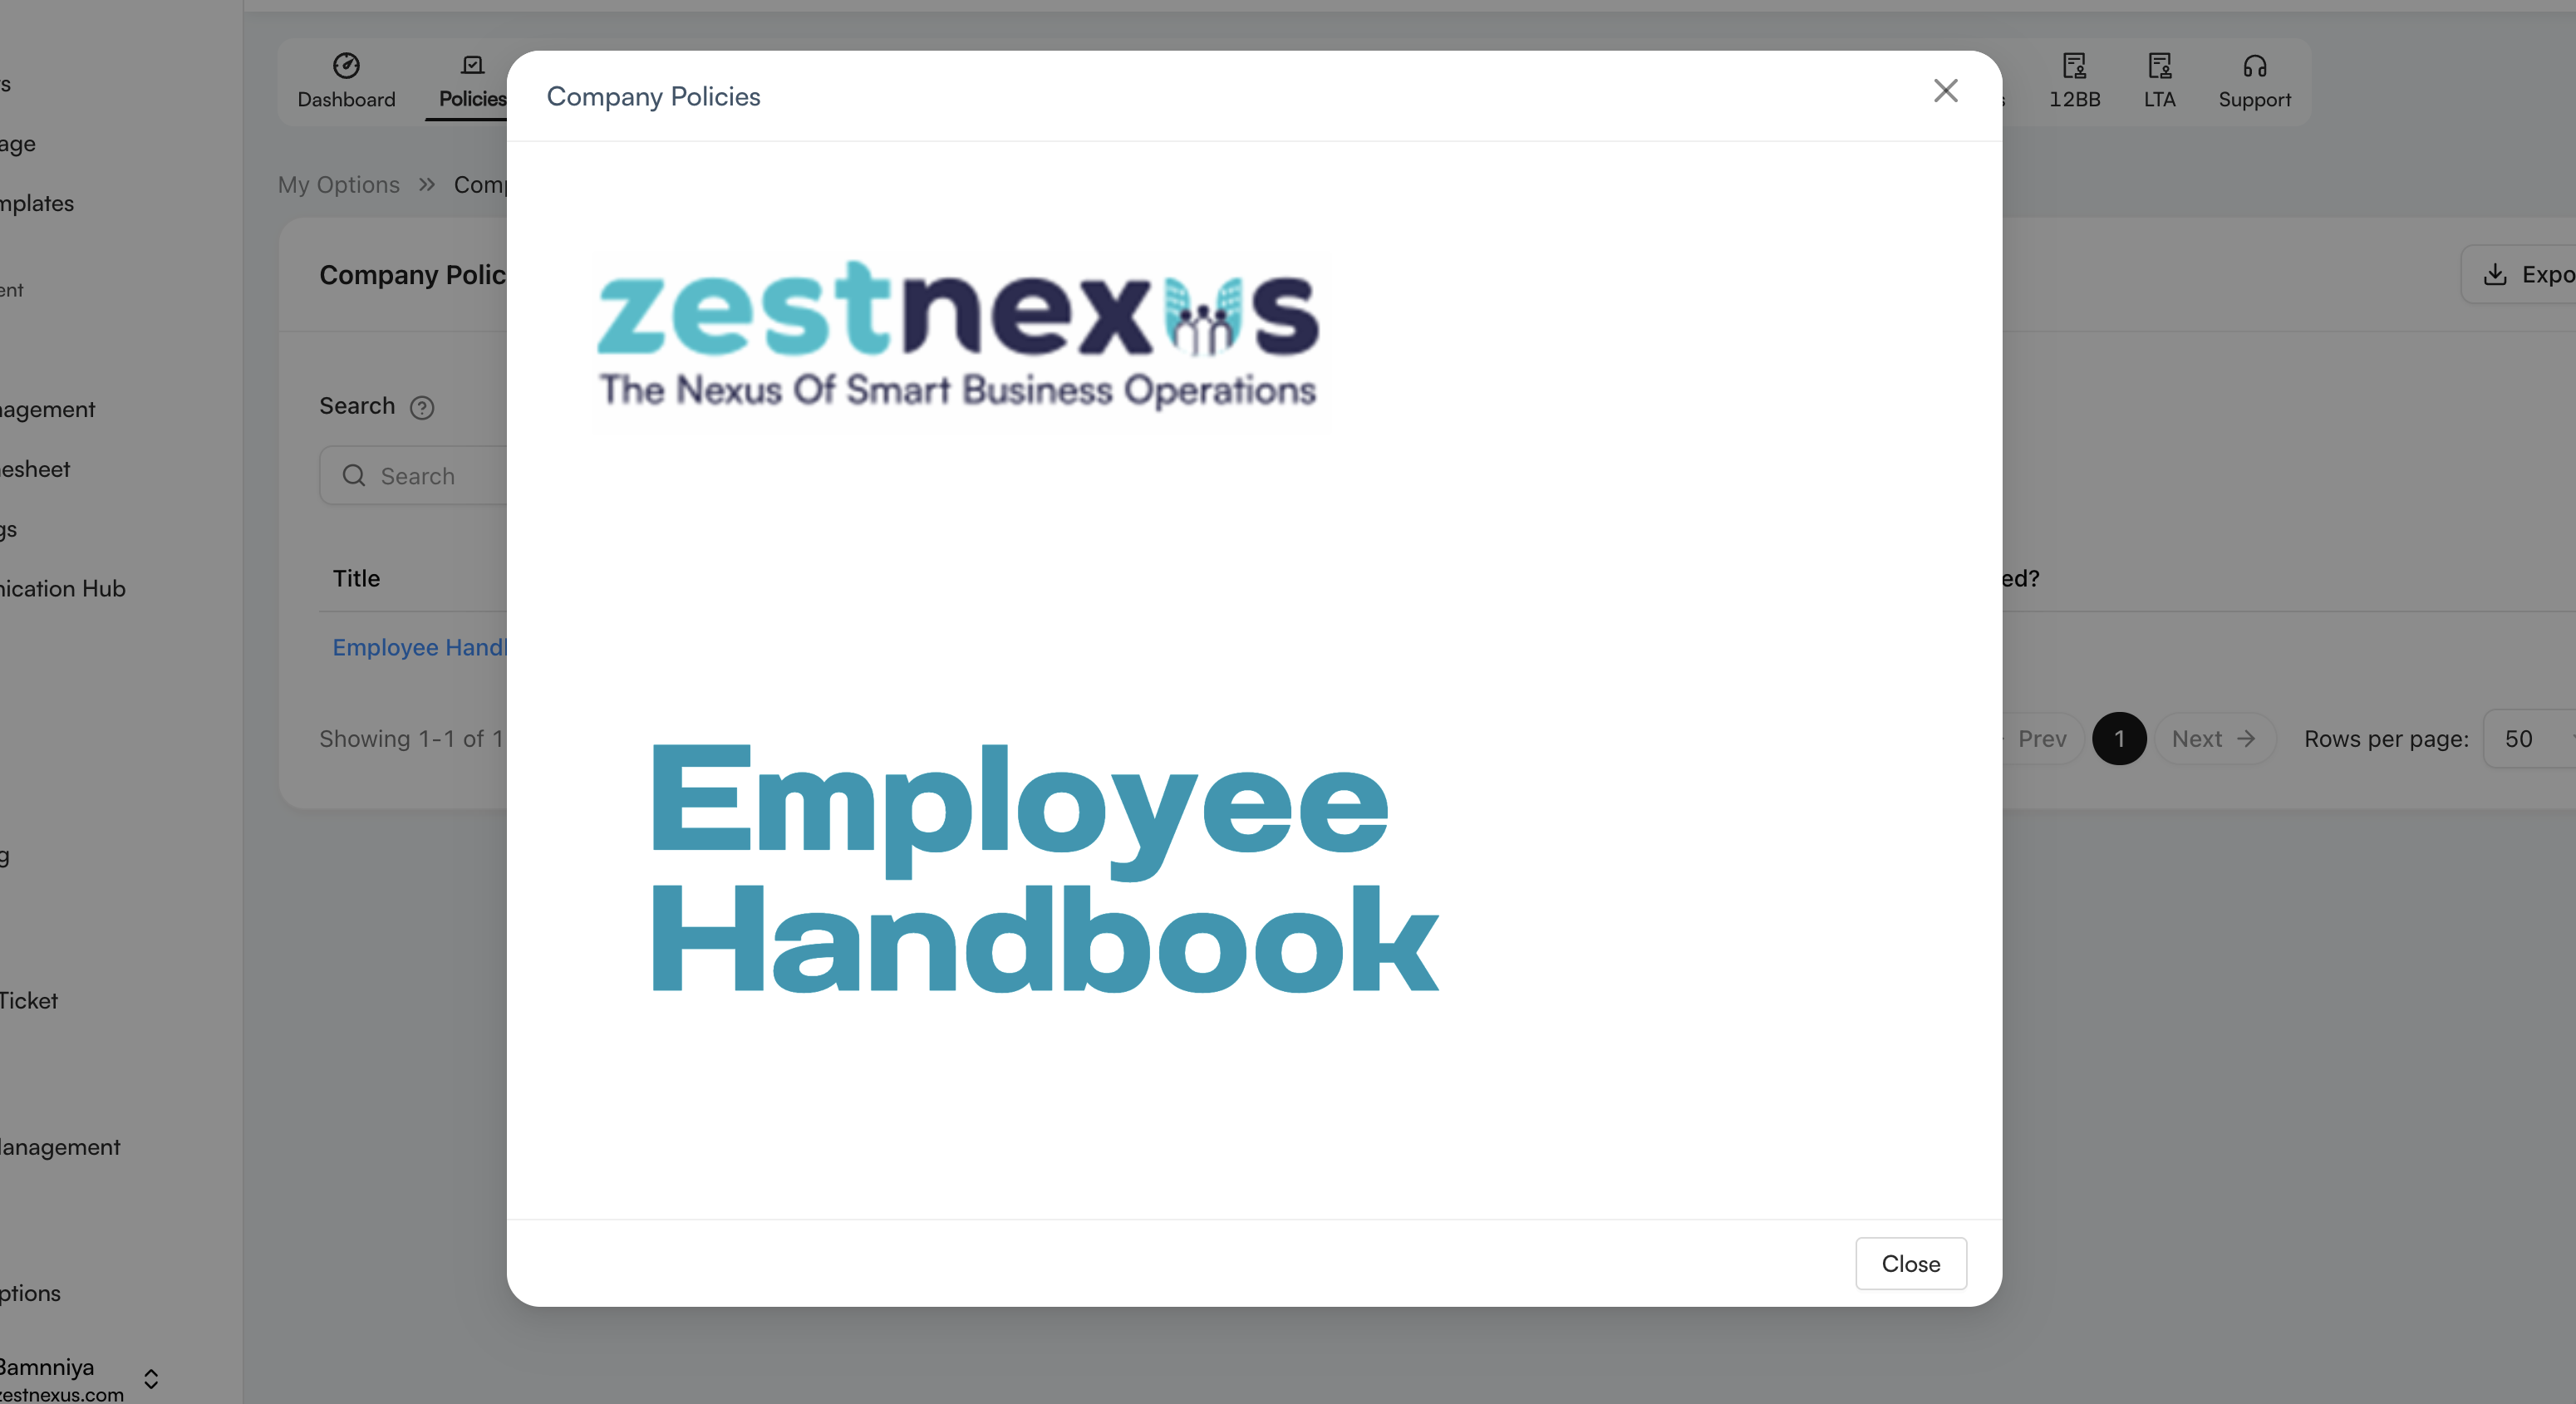The width and height of the screenshot is (2576, 1404).
Task: Click the Showing 1-1 of 1 text
Action: pyautogui.click(x=411, y=739)
